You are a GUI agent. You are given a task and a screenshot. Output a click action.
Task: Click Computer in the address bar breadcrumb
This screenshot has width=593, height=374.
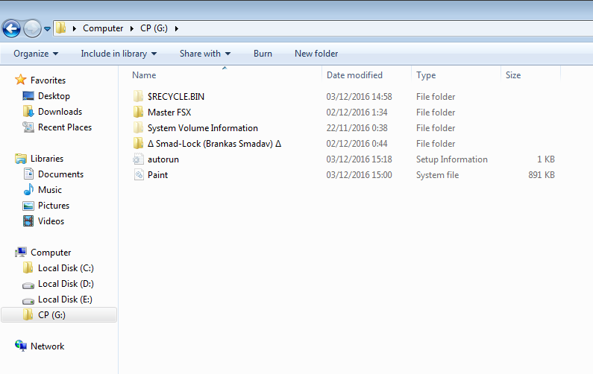[x=103, y=28]
